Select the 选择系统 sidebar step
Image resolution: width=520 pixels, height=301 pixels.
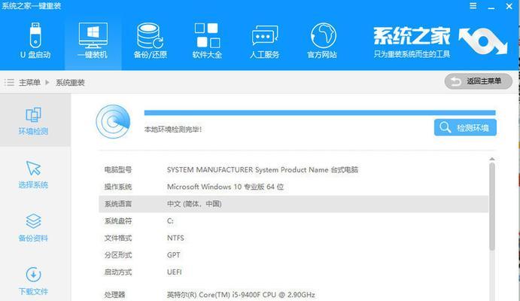tap(34, 175)
